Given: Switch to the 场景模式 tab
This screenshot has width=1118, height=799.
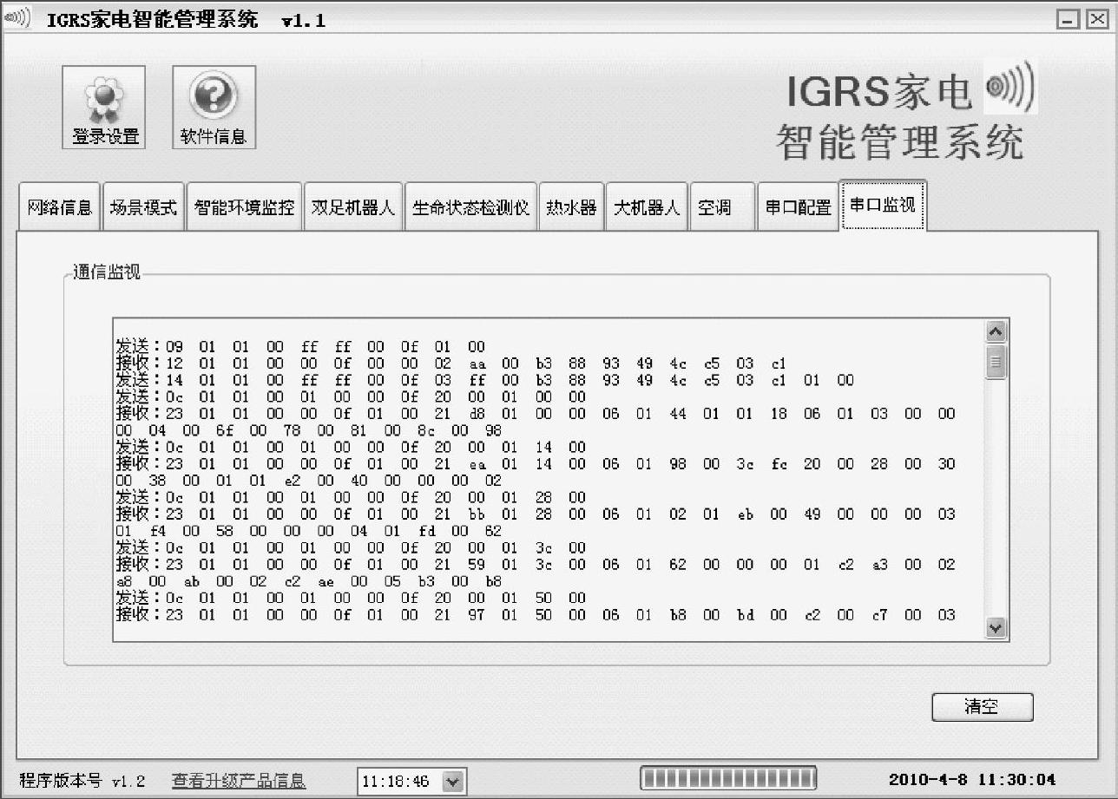Looking at the screenshot, I should [x=143, y=208].
